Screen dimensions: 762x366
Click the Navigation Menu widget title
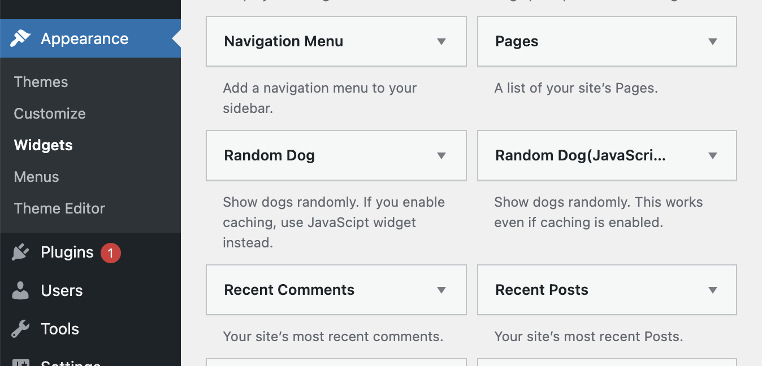(284, 41)
